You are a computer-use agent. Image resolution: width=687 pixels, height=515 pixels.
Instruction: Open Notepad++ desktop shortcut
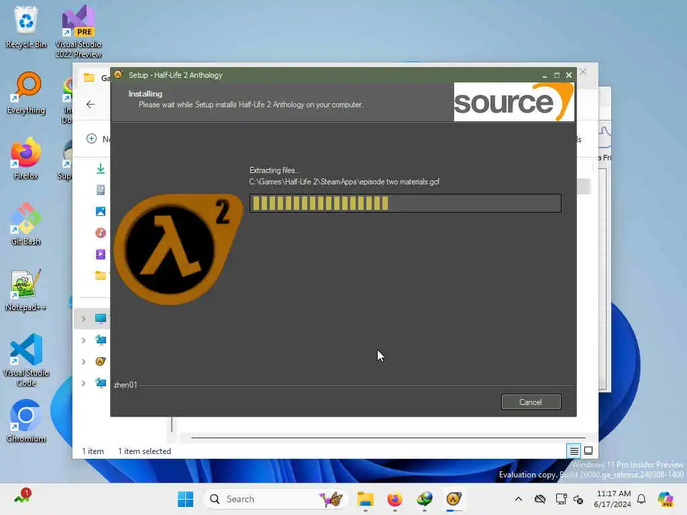tap(26, 290)
